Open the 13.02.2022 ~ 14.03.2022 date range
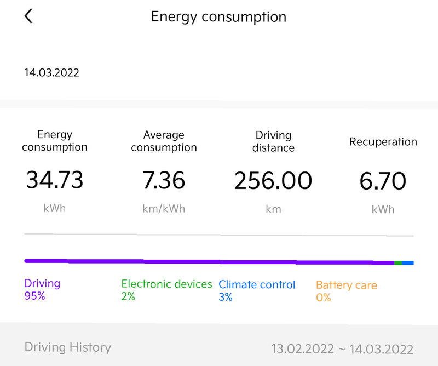Screen dimensions: 438x366 [x=342, y=348]
